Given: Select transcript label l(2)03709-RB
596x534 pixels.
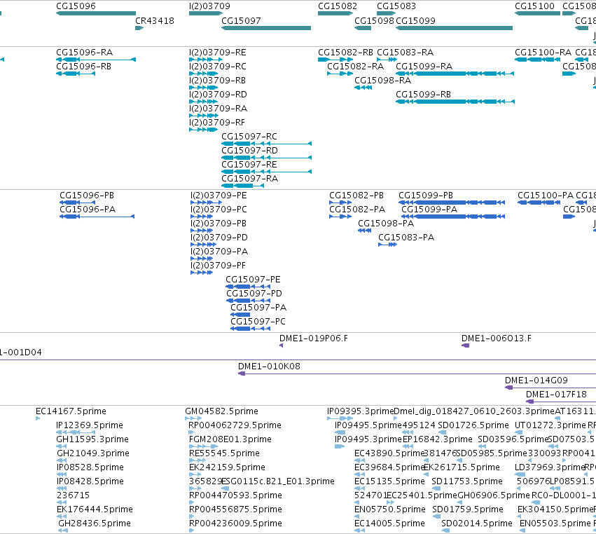Looking at the screenshot, I should [217, 81].
